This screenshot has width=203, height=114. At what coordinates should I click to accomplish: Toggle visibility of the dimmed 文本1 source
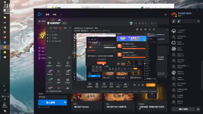47,31
